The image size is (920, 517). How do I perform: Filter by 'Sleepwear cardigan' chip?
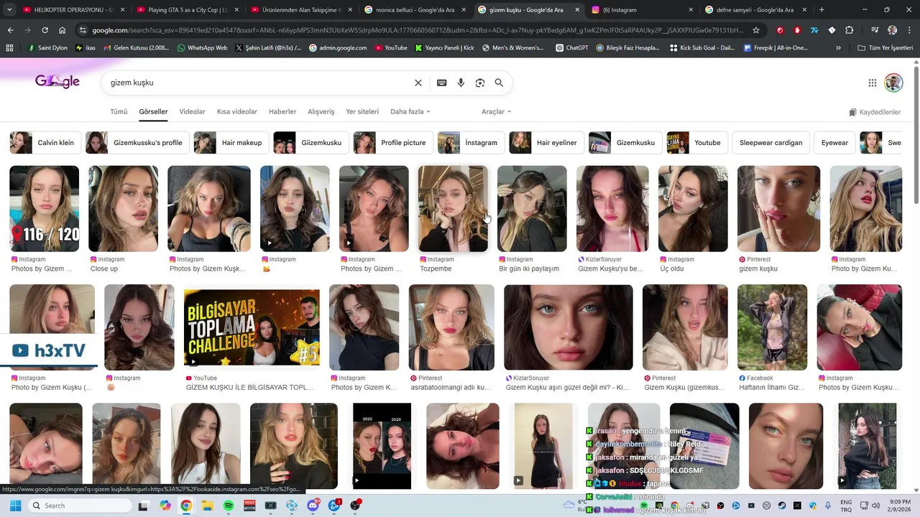click(770, 143)
